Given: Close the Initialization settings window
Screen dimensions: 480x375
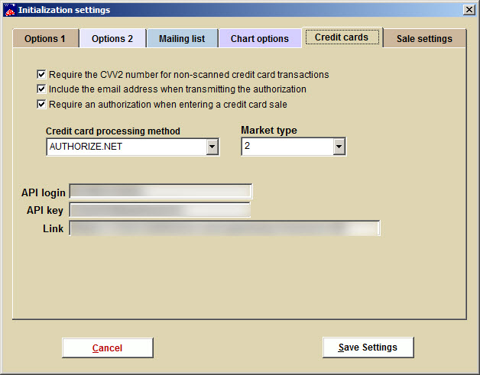Looking at the screenshot, I should click(469, 9).
